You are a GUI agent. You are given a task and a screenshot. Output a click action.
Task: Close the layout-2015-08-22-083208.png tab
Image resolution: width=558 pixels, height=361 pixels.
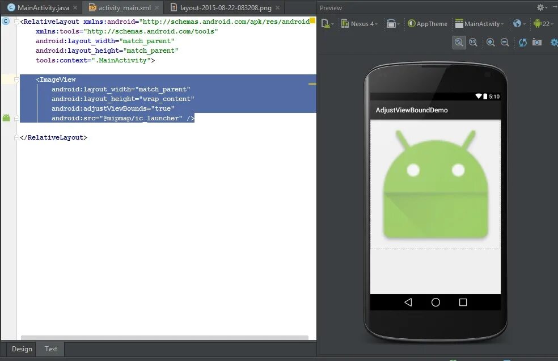tap(277, 7)
